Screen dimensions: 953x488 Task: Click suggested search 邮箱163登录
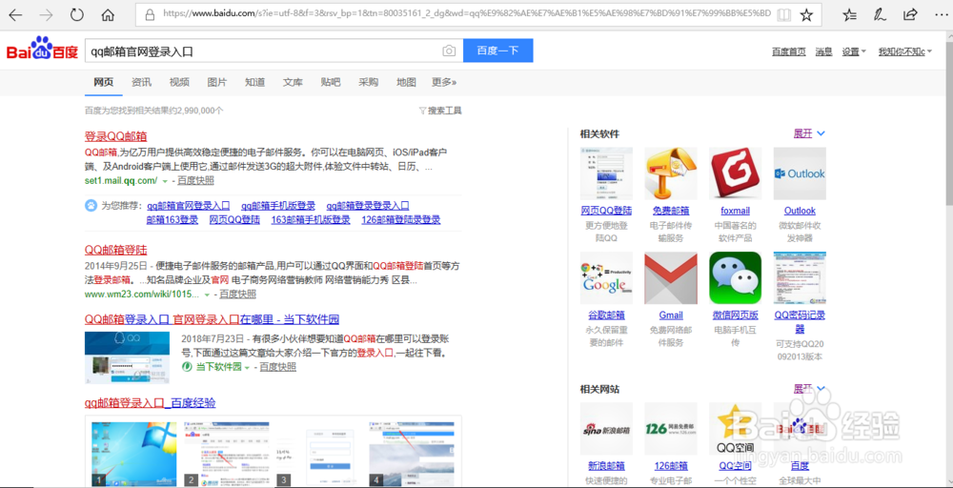(172, 220)
